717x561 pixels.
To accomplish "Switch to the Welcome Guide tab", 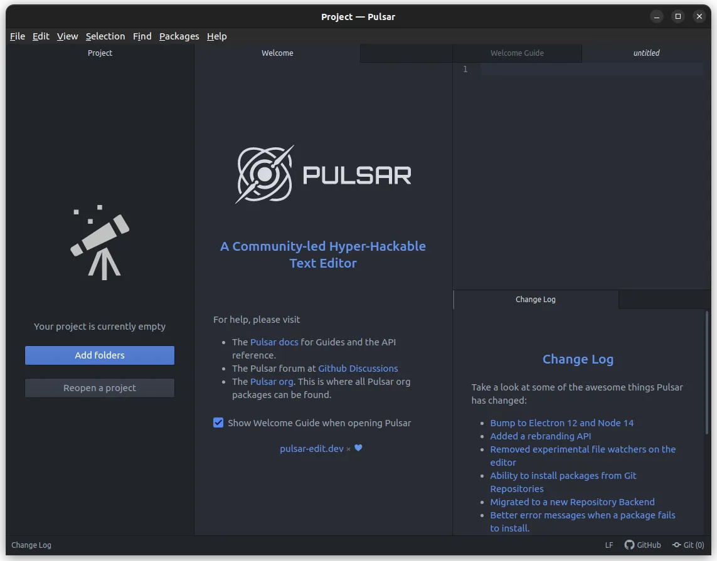I will coord(517,53).
